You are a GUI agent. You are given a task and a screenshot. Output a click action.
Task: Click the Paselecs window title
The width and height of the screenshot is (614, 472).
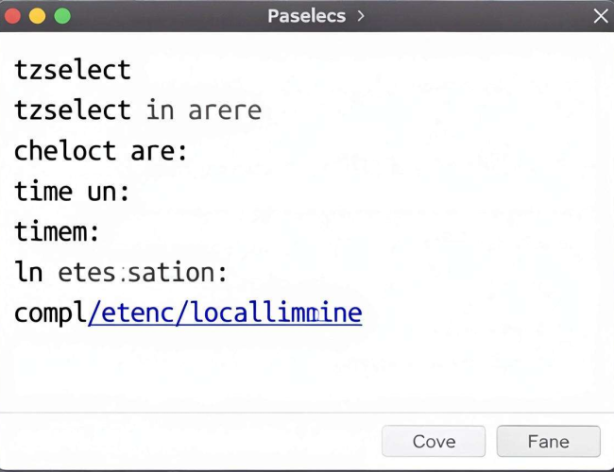307,16
